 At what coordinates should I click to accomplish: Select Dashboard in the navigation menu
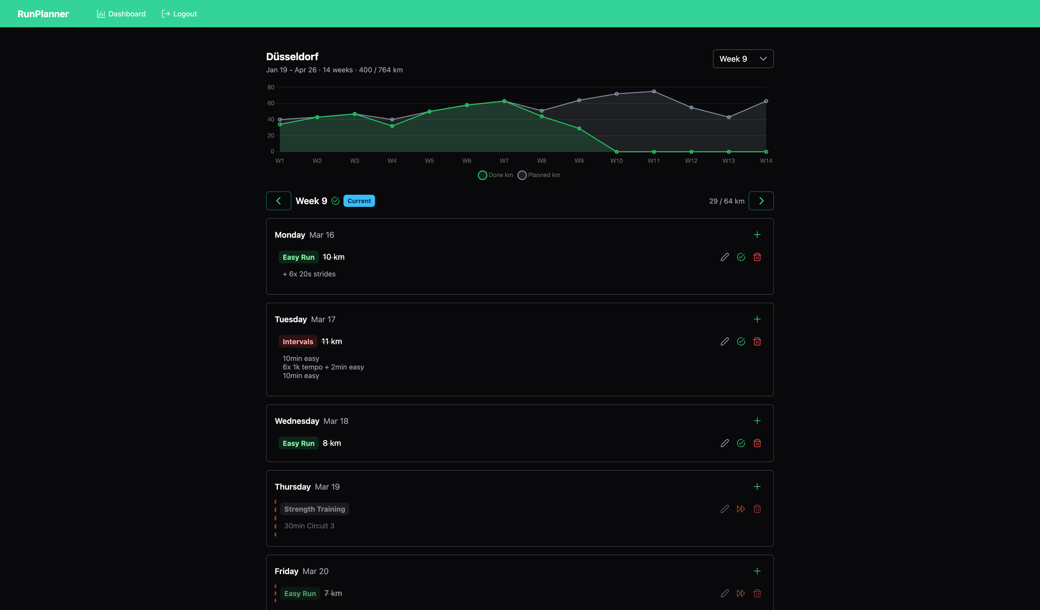[121, 14]
